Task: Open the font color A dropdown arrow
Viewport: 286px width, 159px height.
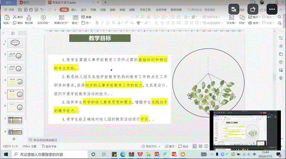Action: tap(122, 23)
